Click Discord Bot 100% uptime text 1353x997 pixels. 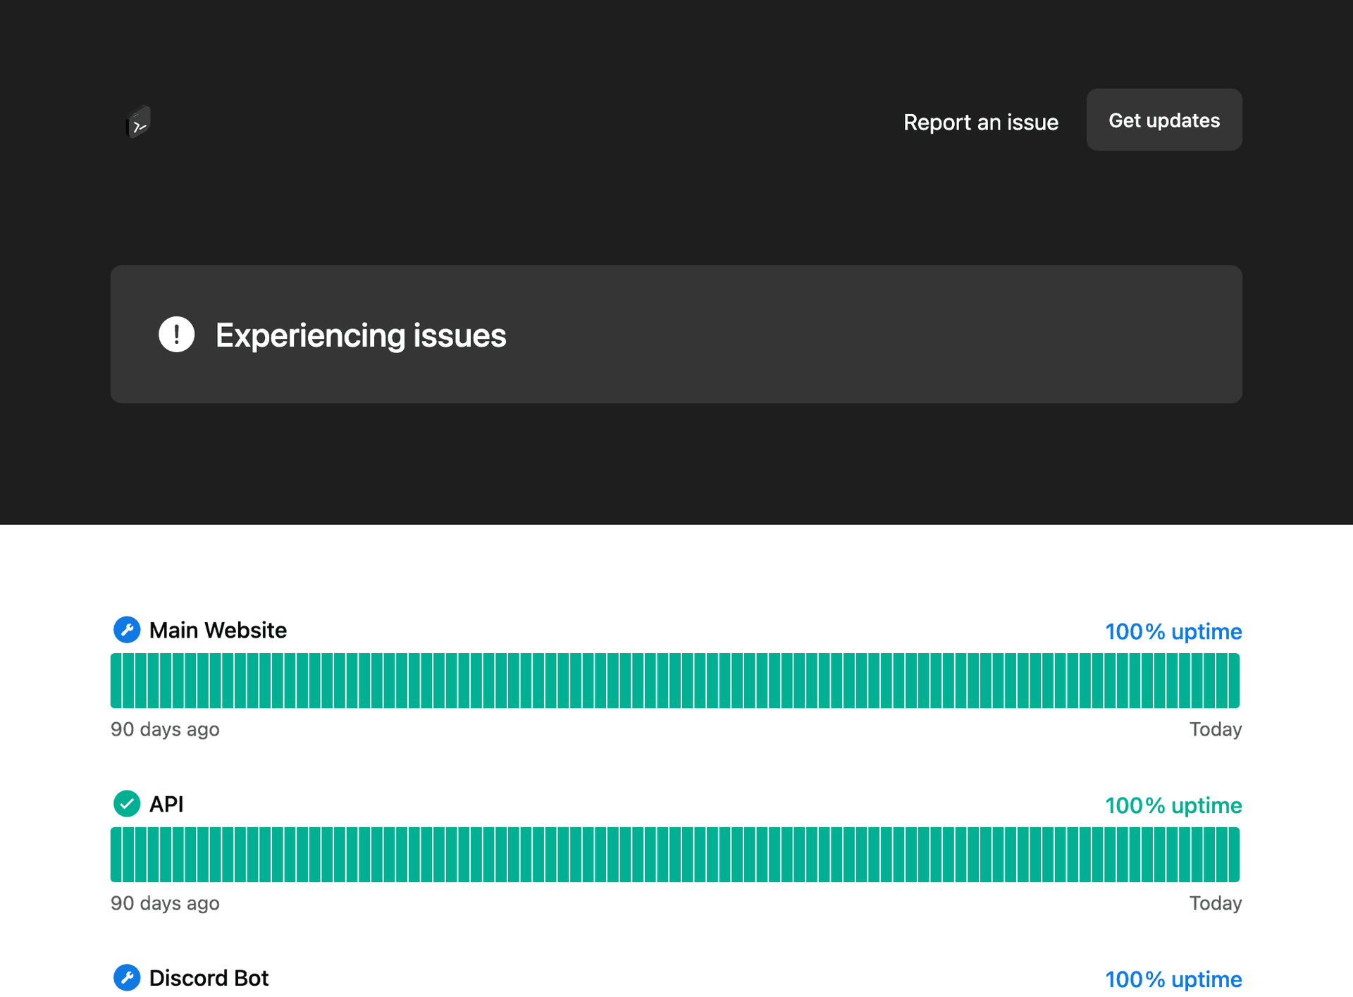point(1173,979)
